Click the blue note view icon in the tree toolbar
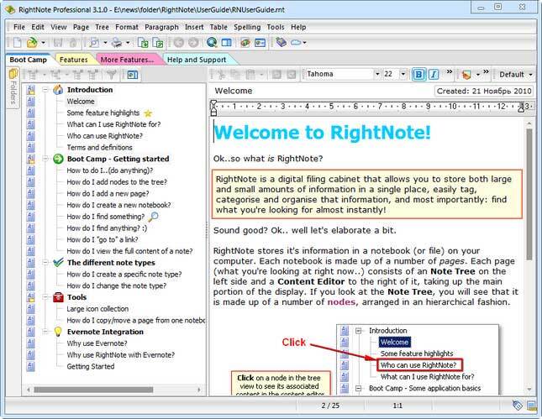The height and width of the screenshot is (419, 542). coord(133,75)
